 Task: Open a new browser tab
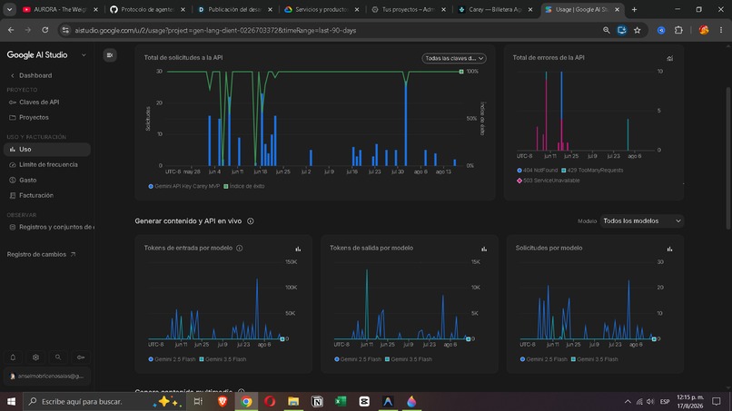tap(634, 9)
